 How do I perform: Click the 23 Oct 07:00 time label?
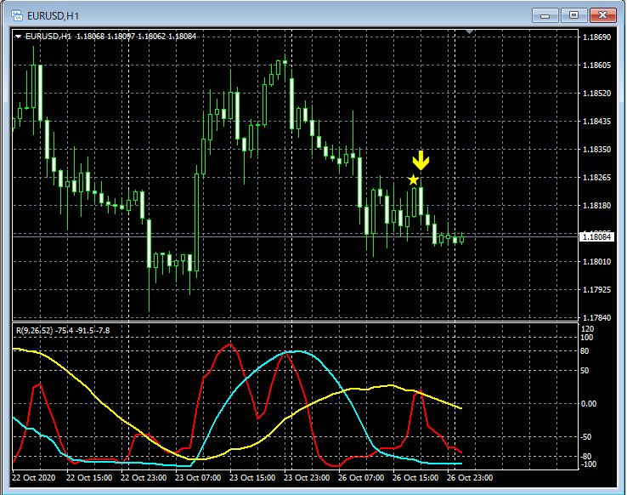point(198,478)
